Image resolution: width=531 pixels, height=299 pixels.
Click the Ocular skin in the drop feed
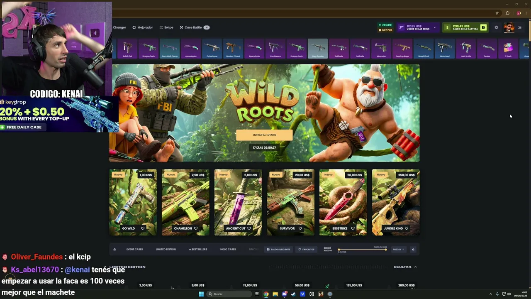(x=487, y=49)
